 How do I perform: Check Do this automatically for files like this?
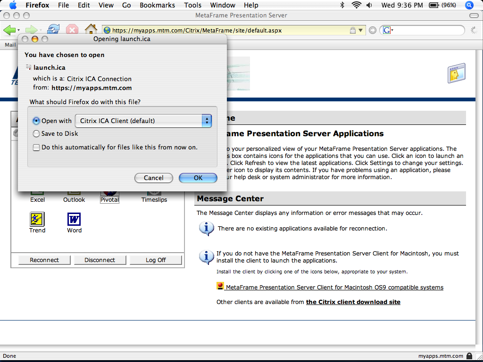tap(36, 148)
